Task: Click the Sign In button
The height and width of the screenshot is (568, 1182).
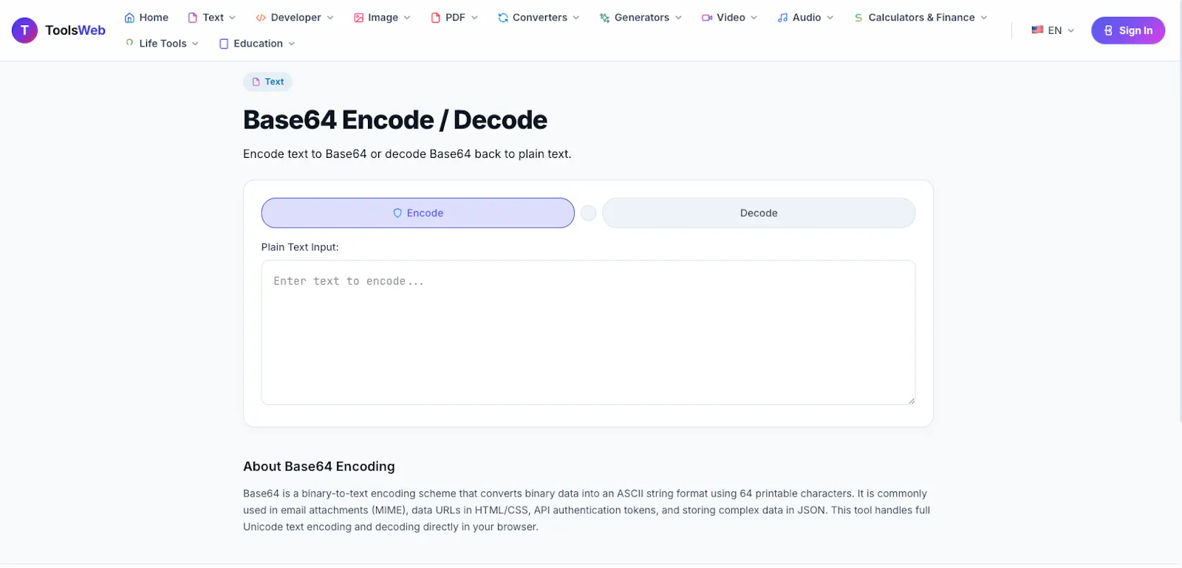Action: (1128, 30)
